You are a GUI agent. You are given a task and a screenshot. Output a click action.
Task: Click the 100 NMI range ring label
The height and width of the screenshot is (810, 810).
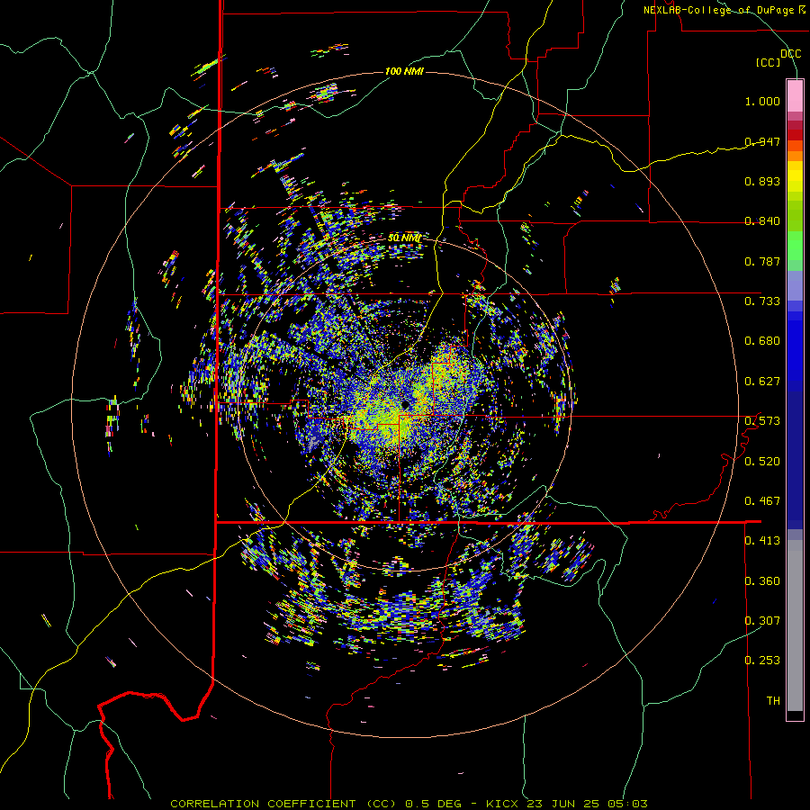(x=404, y=71)
